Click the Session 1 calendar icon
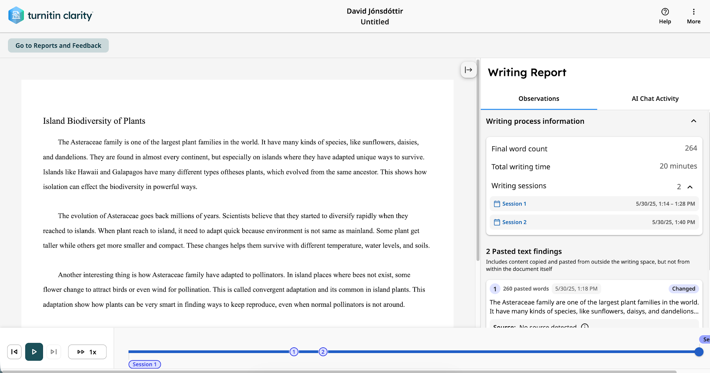The width and height of the screenshot is (710, 373). [497, 204]
